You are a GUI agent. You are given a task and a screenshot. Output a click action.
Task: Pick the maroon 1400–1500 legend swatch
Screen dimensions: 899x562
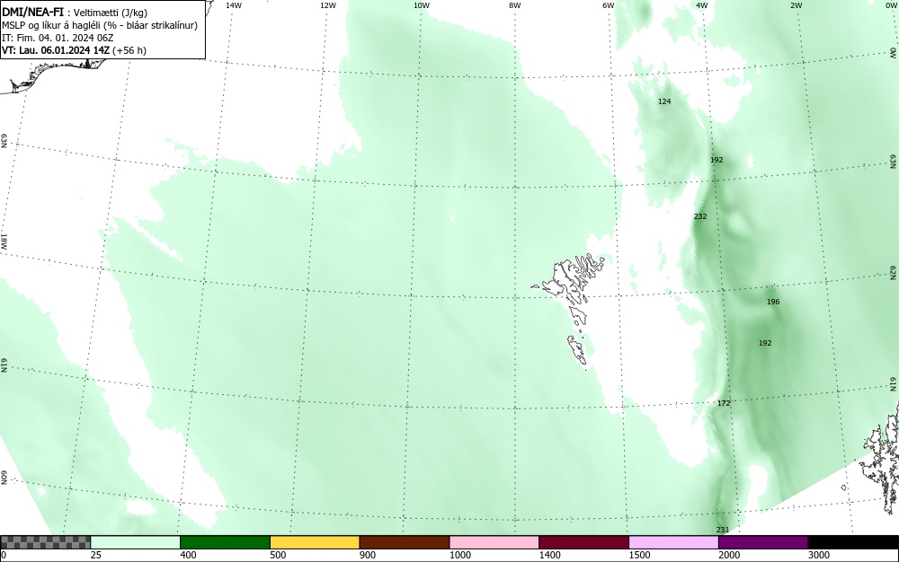click(583, 542)
